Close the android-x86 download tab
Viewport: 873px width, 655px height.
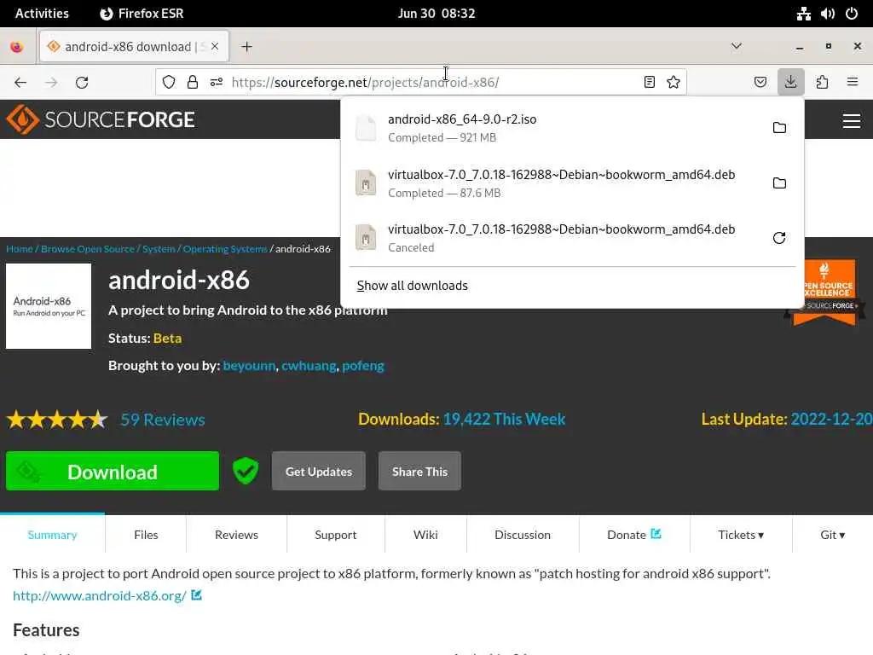tap(215, 46)
